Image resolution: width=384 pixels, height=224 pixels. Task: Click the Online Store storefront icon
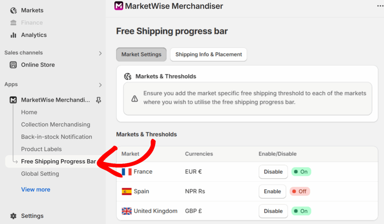click(13, 65)
